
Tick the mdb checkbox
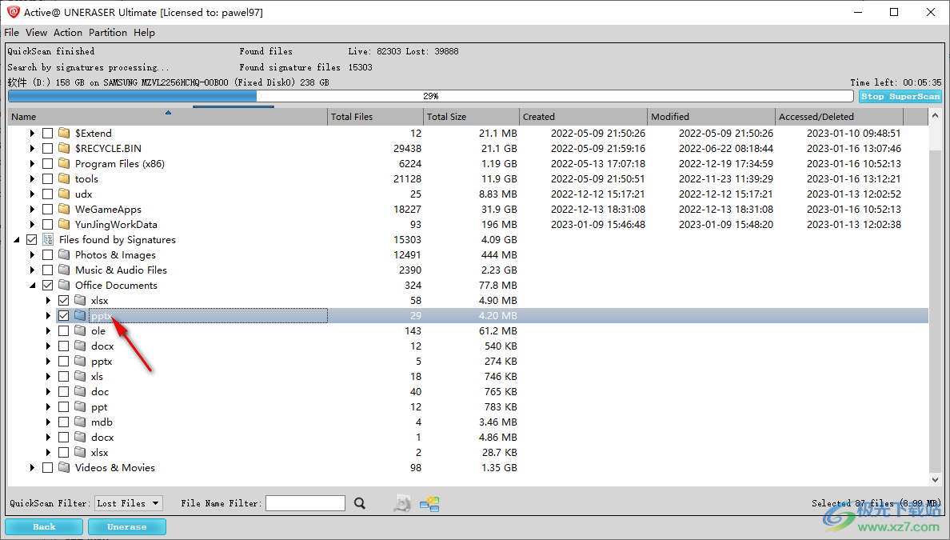click(x=64, y=422)
